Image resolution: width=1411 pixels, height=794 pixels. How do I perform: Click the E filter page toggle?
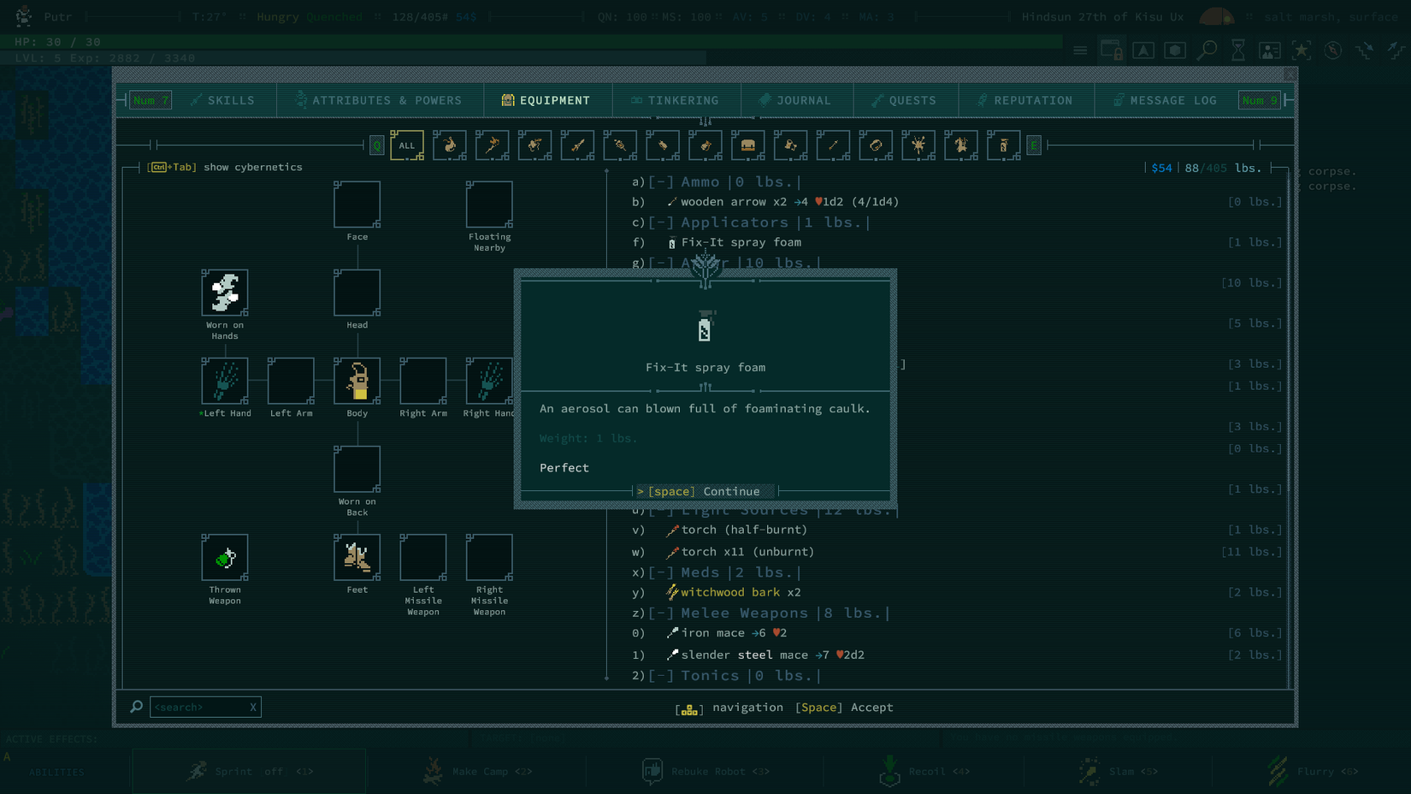click(x=1033, y=145)
